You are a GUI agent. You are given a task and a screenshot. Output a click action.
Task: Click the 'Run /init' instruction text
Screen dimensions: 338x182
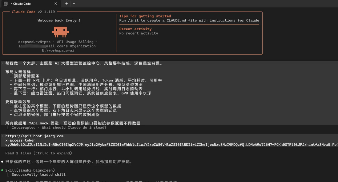click(x=129, y=20)
